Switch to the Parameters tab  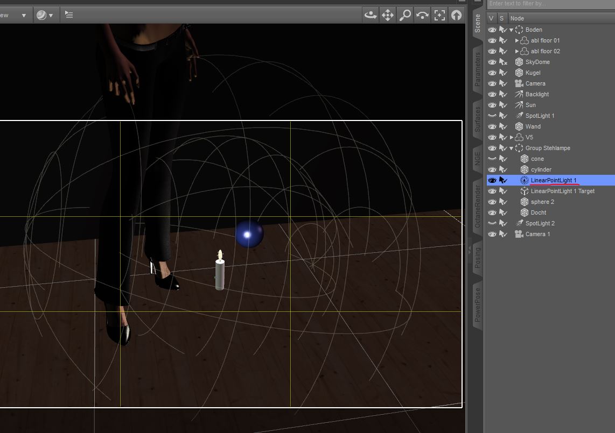(x=477, y=69)
